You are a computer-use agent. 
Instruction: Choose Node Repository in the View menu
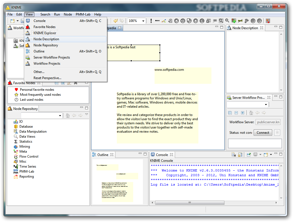point(65,45)
